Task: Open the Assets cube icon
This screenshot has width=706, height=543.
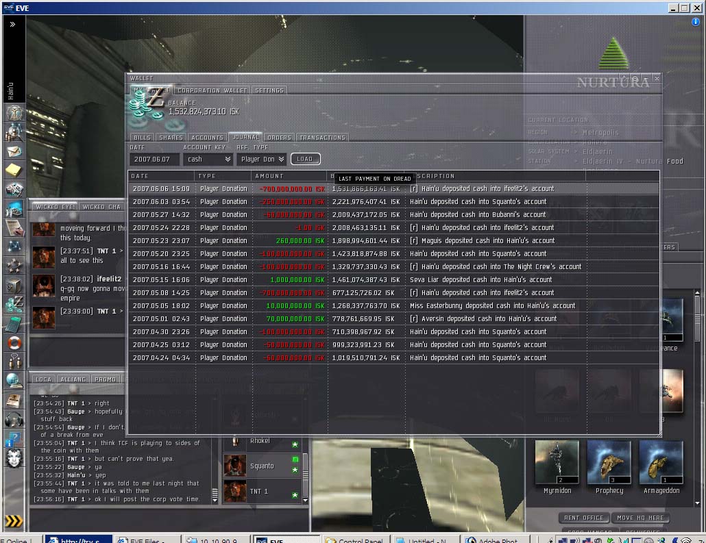Action: (x=14, y=286)
